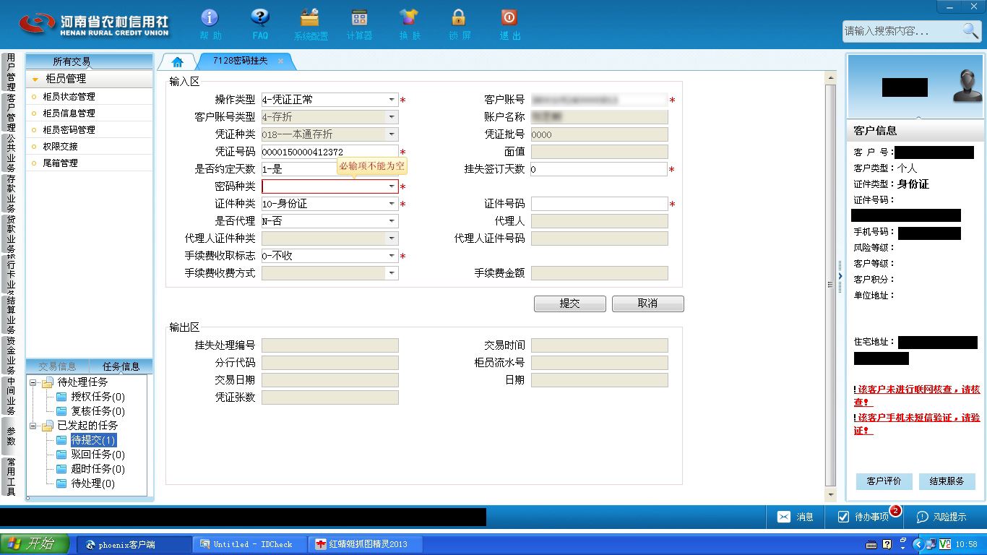Image resolution: width=987 pixels, height=555 pixels.
Task: Open the 该客户未进行联网核查 link
Action: point(917,395)
